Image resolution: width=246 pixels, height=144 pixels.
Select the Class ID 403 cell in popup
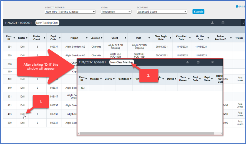(x=82, y=88)
